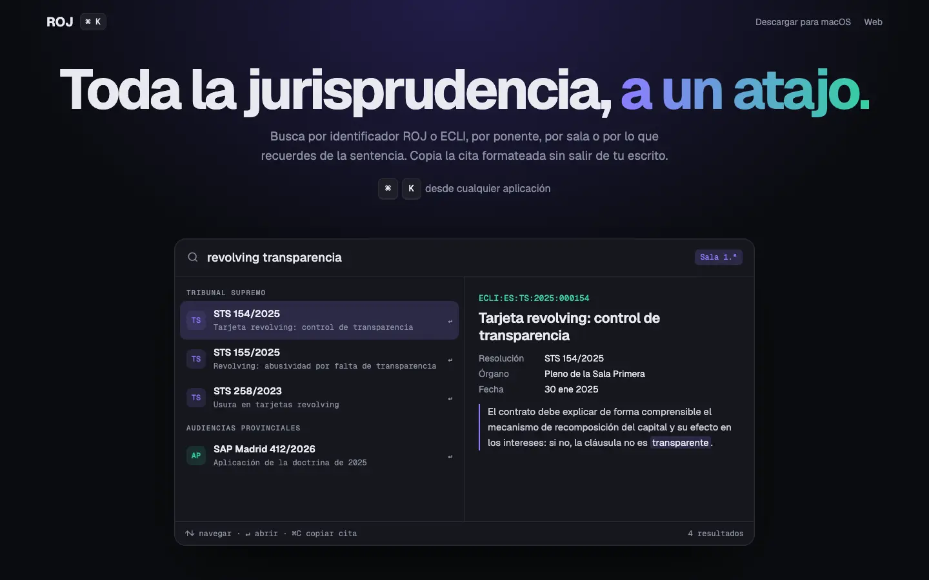Screen dimensions: 929x580
Task: Click the TS badge of STS 155/2025
Action: click(196, 359)
